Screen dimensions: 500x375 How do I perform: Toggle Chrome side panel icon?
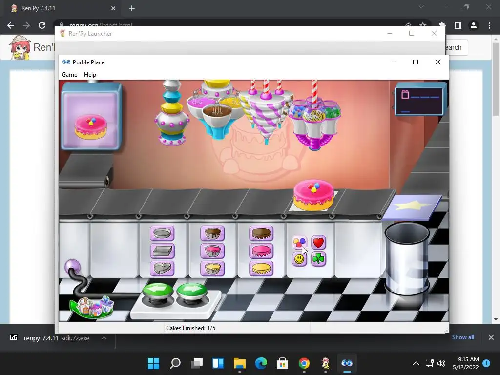tap(458, 25)
